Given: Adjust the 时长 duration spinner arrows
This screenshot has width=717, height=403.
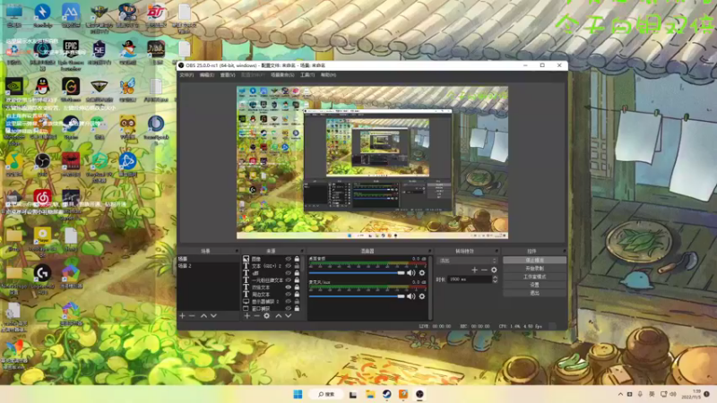Looking at the screenshot, I should pyautogui.click(x=495, y=279).
